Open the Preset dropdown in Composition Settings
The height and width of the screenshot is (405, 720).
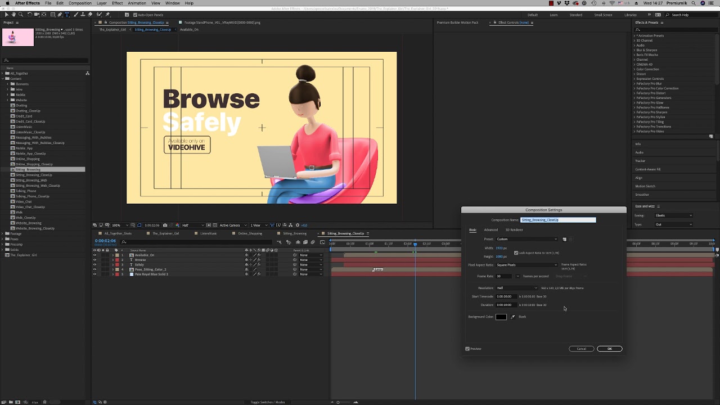pos(526,239)
